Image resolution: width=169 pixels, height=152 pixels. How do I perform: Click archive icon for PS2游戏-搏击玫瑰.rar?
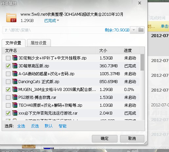(x=15, y=97)
